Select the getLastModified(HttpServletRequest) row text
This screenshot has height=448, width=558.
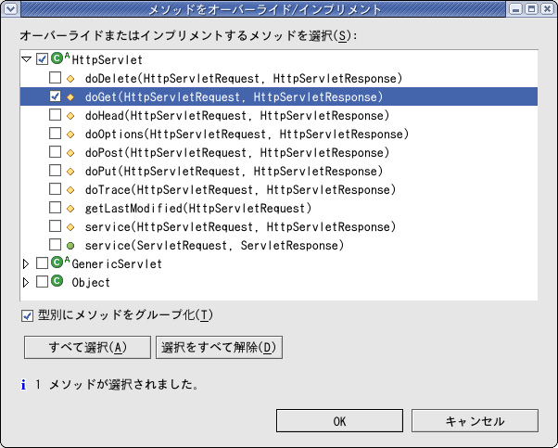tap(198, 208)
